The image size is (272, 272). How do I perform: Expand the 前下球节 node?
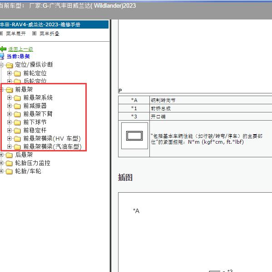9,122
